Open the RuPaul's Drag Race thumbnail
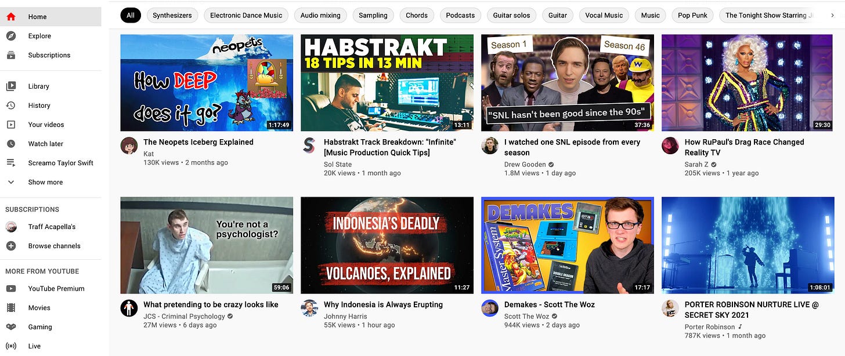 [748, 83]
